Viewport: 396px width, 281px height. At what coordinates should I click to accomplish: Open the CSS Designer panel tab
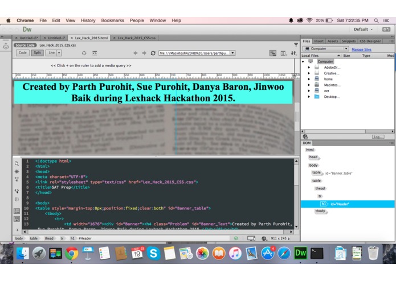click(x=370, y=41)
